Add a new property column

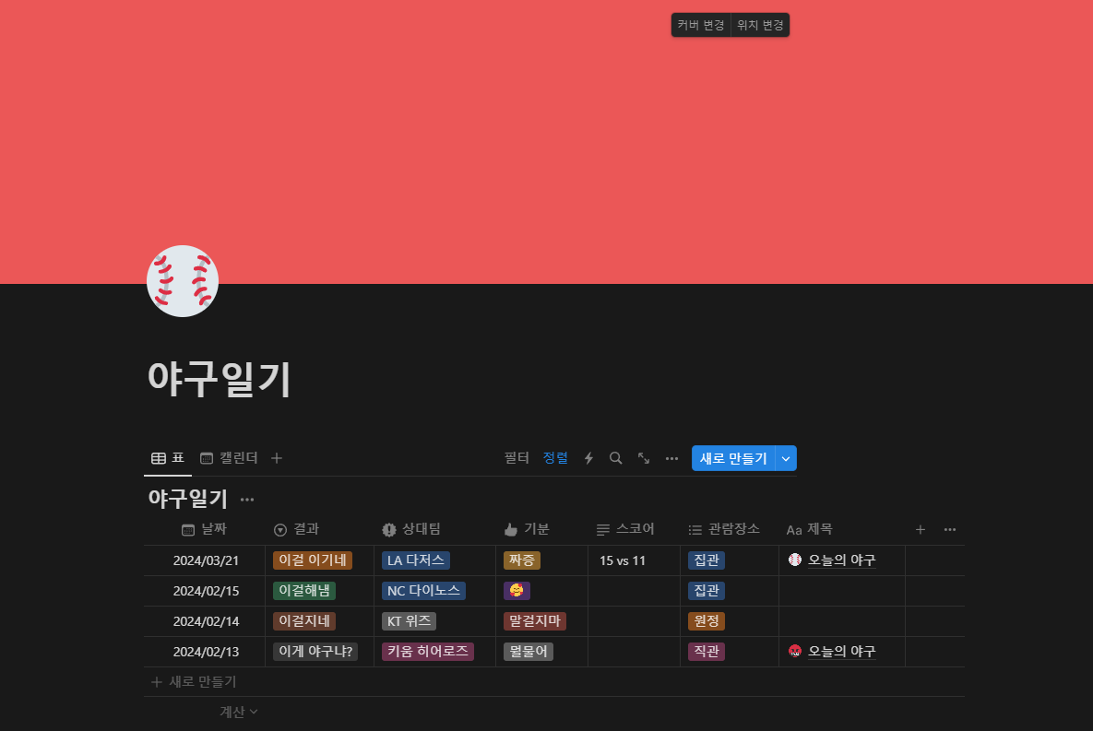click(921, 530)
